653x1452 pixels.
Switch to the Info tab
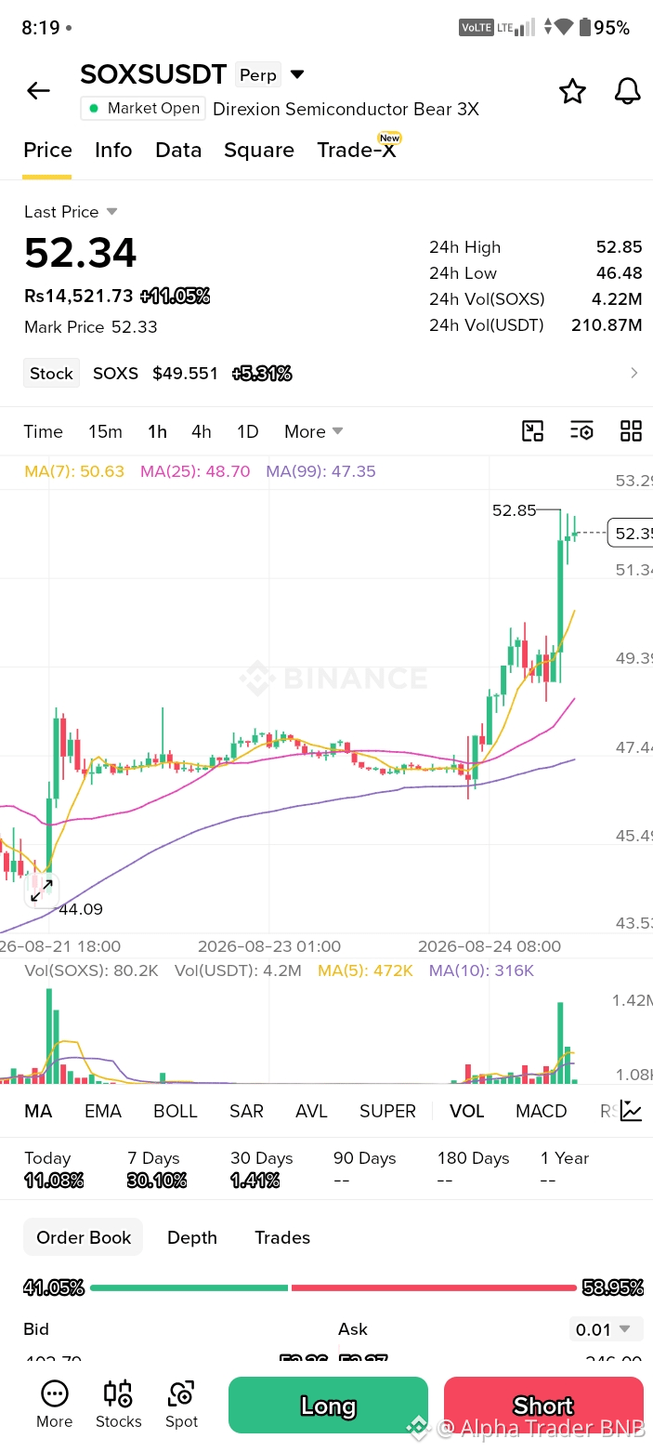coord(113,150)
